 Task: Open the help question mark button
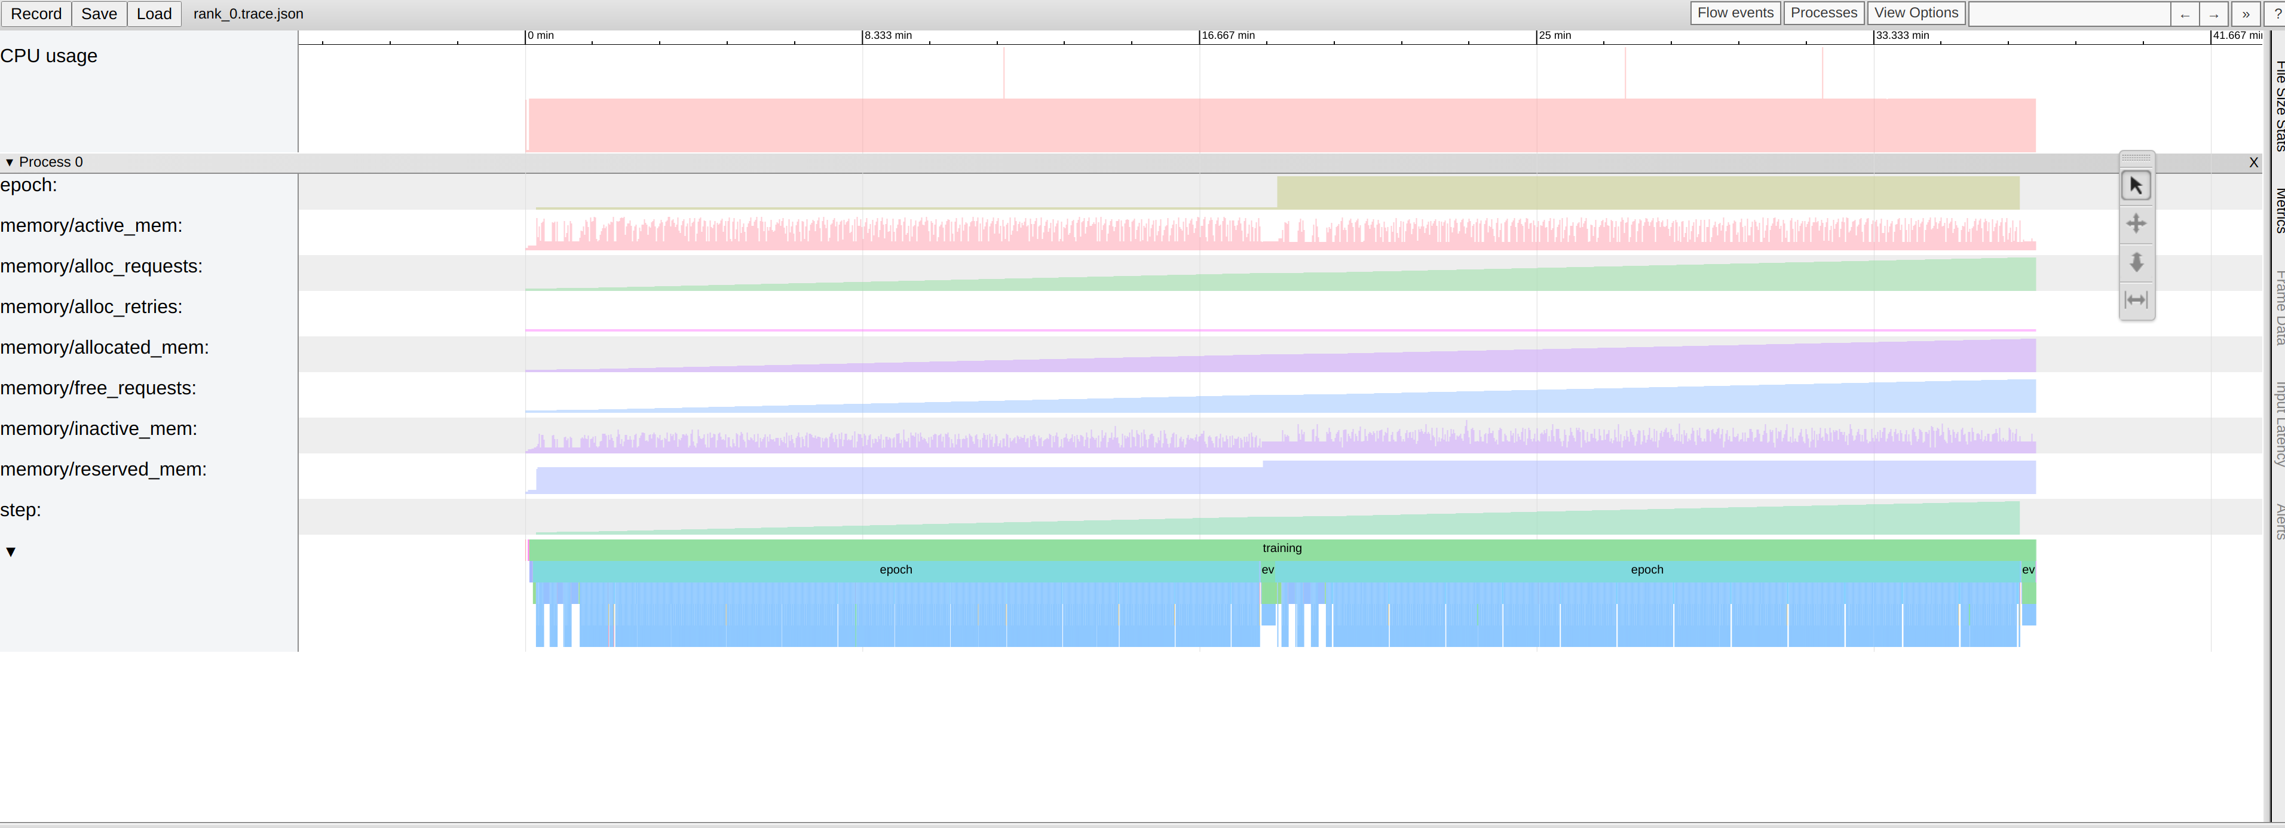coord(2276,14)
